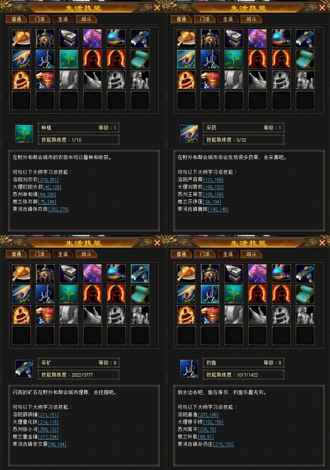Select flaming swirl icon in 采药 panel grid
Screen dimensions: 330x470
point(186,80)
